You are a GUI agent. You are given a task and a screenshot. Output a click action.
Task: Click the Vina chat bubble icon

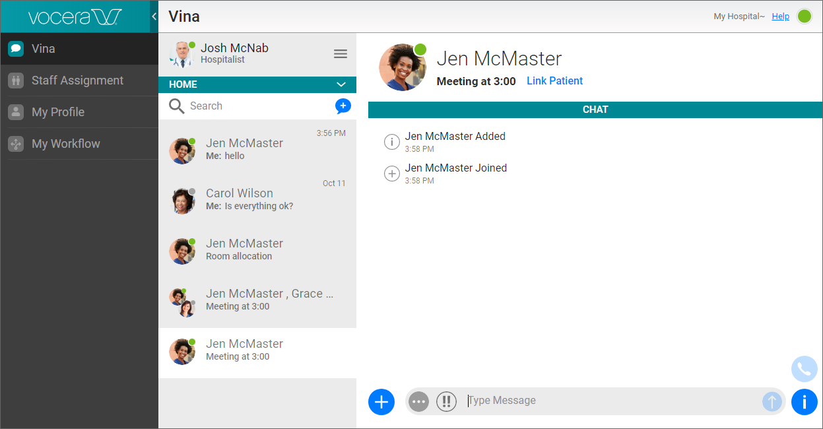point(15,48)
